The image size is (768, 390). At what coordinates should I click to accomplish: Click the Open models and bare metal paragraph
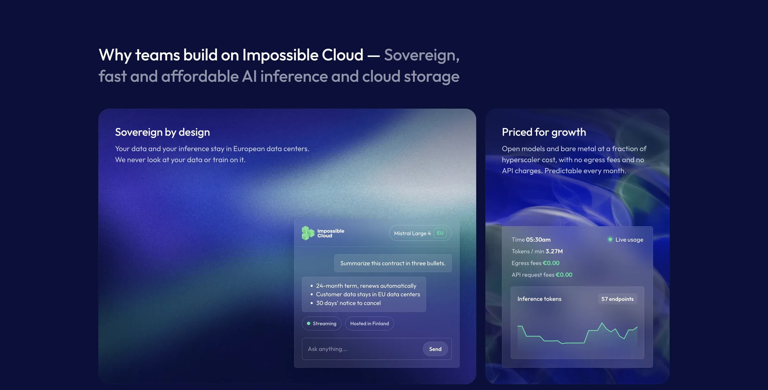(574, 160)
